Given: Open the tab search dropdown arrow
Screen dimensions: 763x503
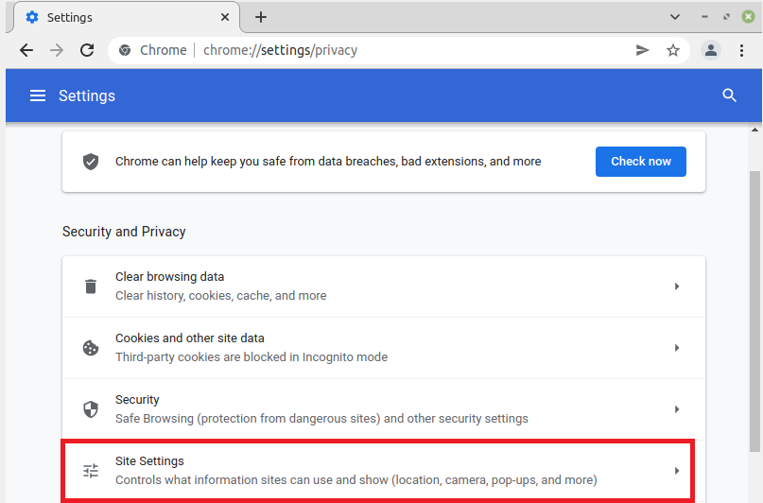Looking at the screenshot, I should pyautogui.click(x=675, y=17).
